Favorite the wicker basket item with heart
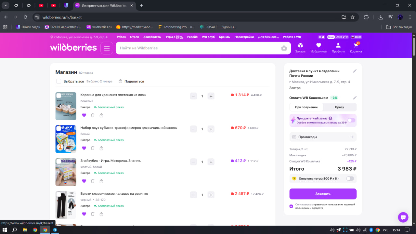This screenshot has width=416, height=234. click(x=84, y=115)
